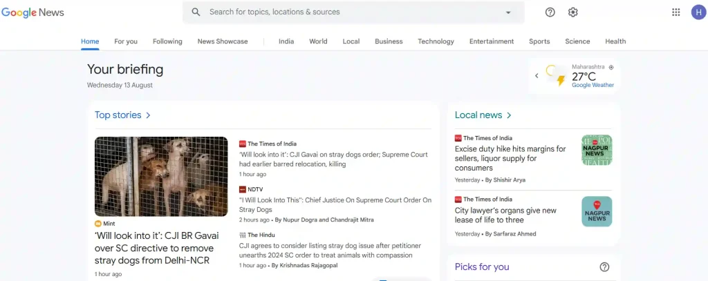The width and height of the screenshot is (708, 281).
Task: Show previous weather with left chevron
Action: [x=537, y=76]
